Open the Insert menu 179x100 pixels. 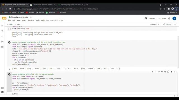coord(24,20)
